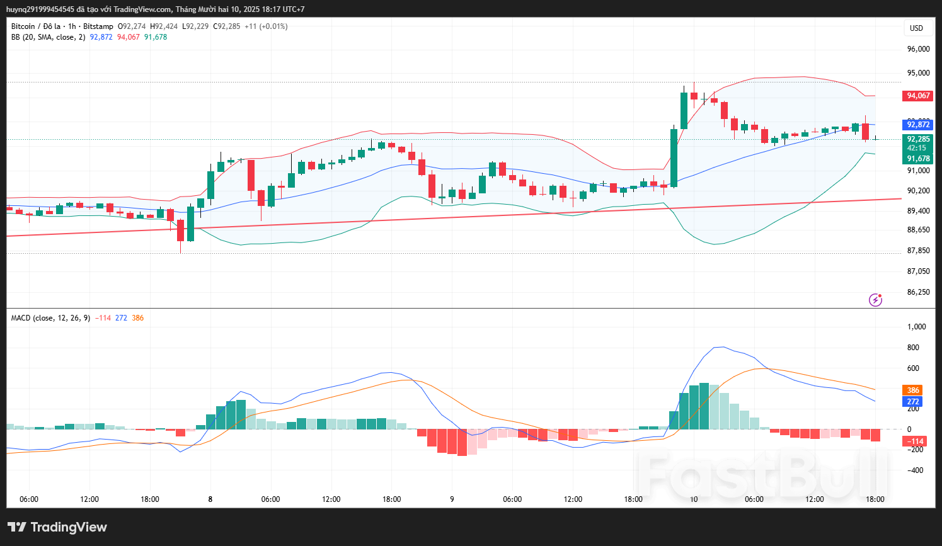The width and height of the screenshot is (942, 546).
Task: Click the TradingView wordmark text
Action: coord(69,527)
